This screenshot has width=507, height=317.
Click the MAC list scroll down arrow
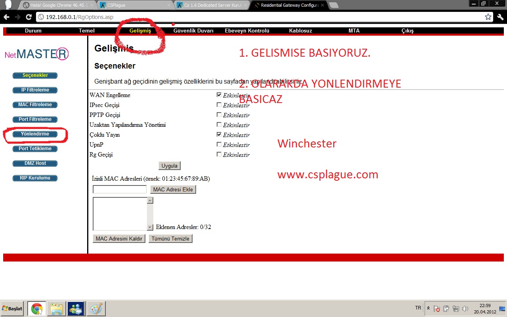[x=150, y=227]
